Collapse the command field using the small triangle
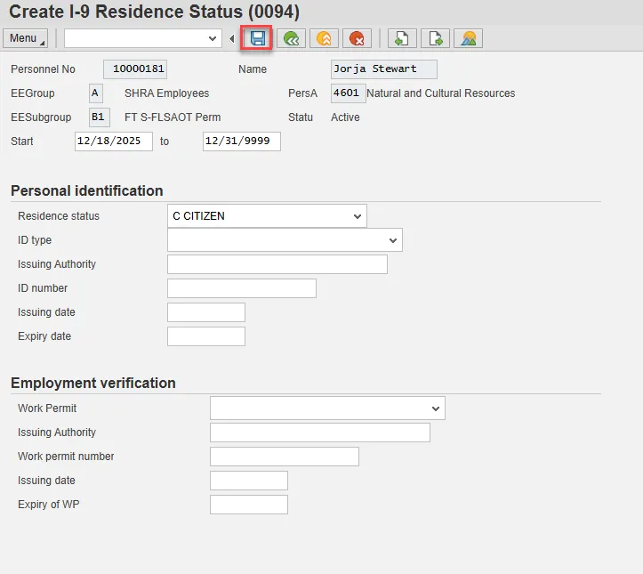 tap(232, 38)
